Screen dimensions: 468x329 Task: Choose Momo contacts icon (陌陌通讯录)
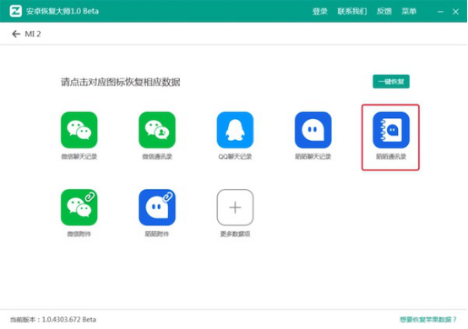click(x=391, y=130)
